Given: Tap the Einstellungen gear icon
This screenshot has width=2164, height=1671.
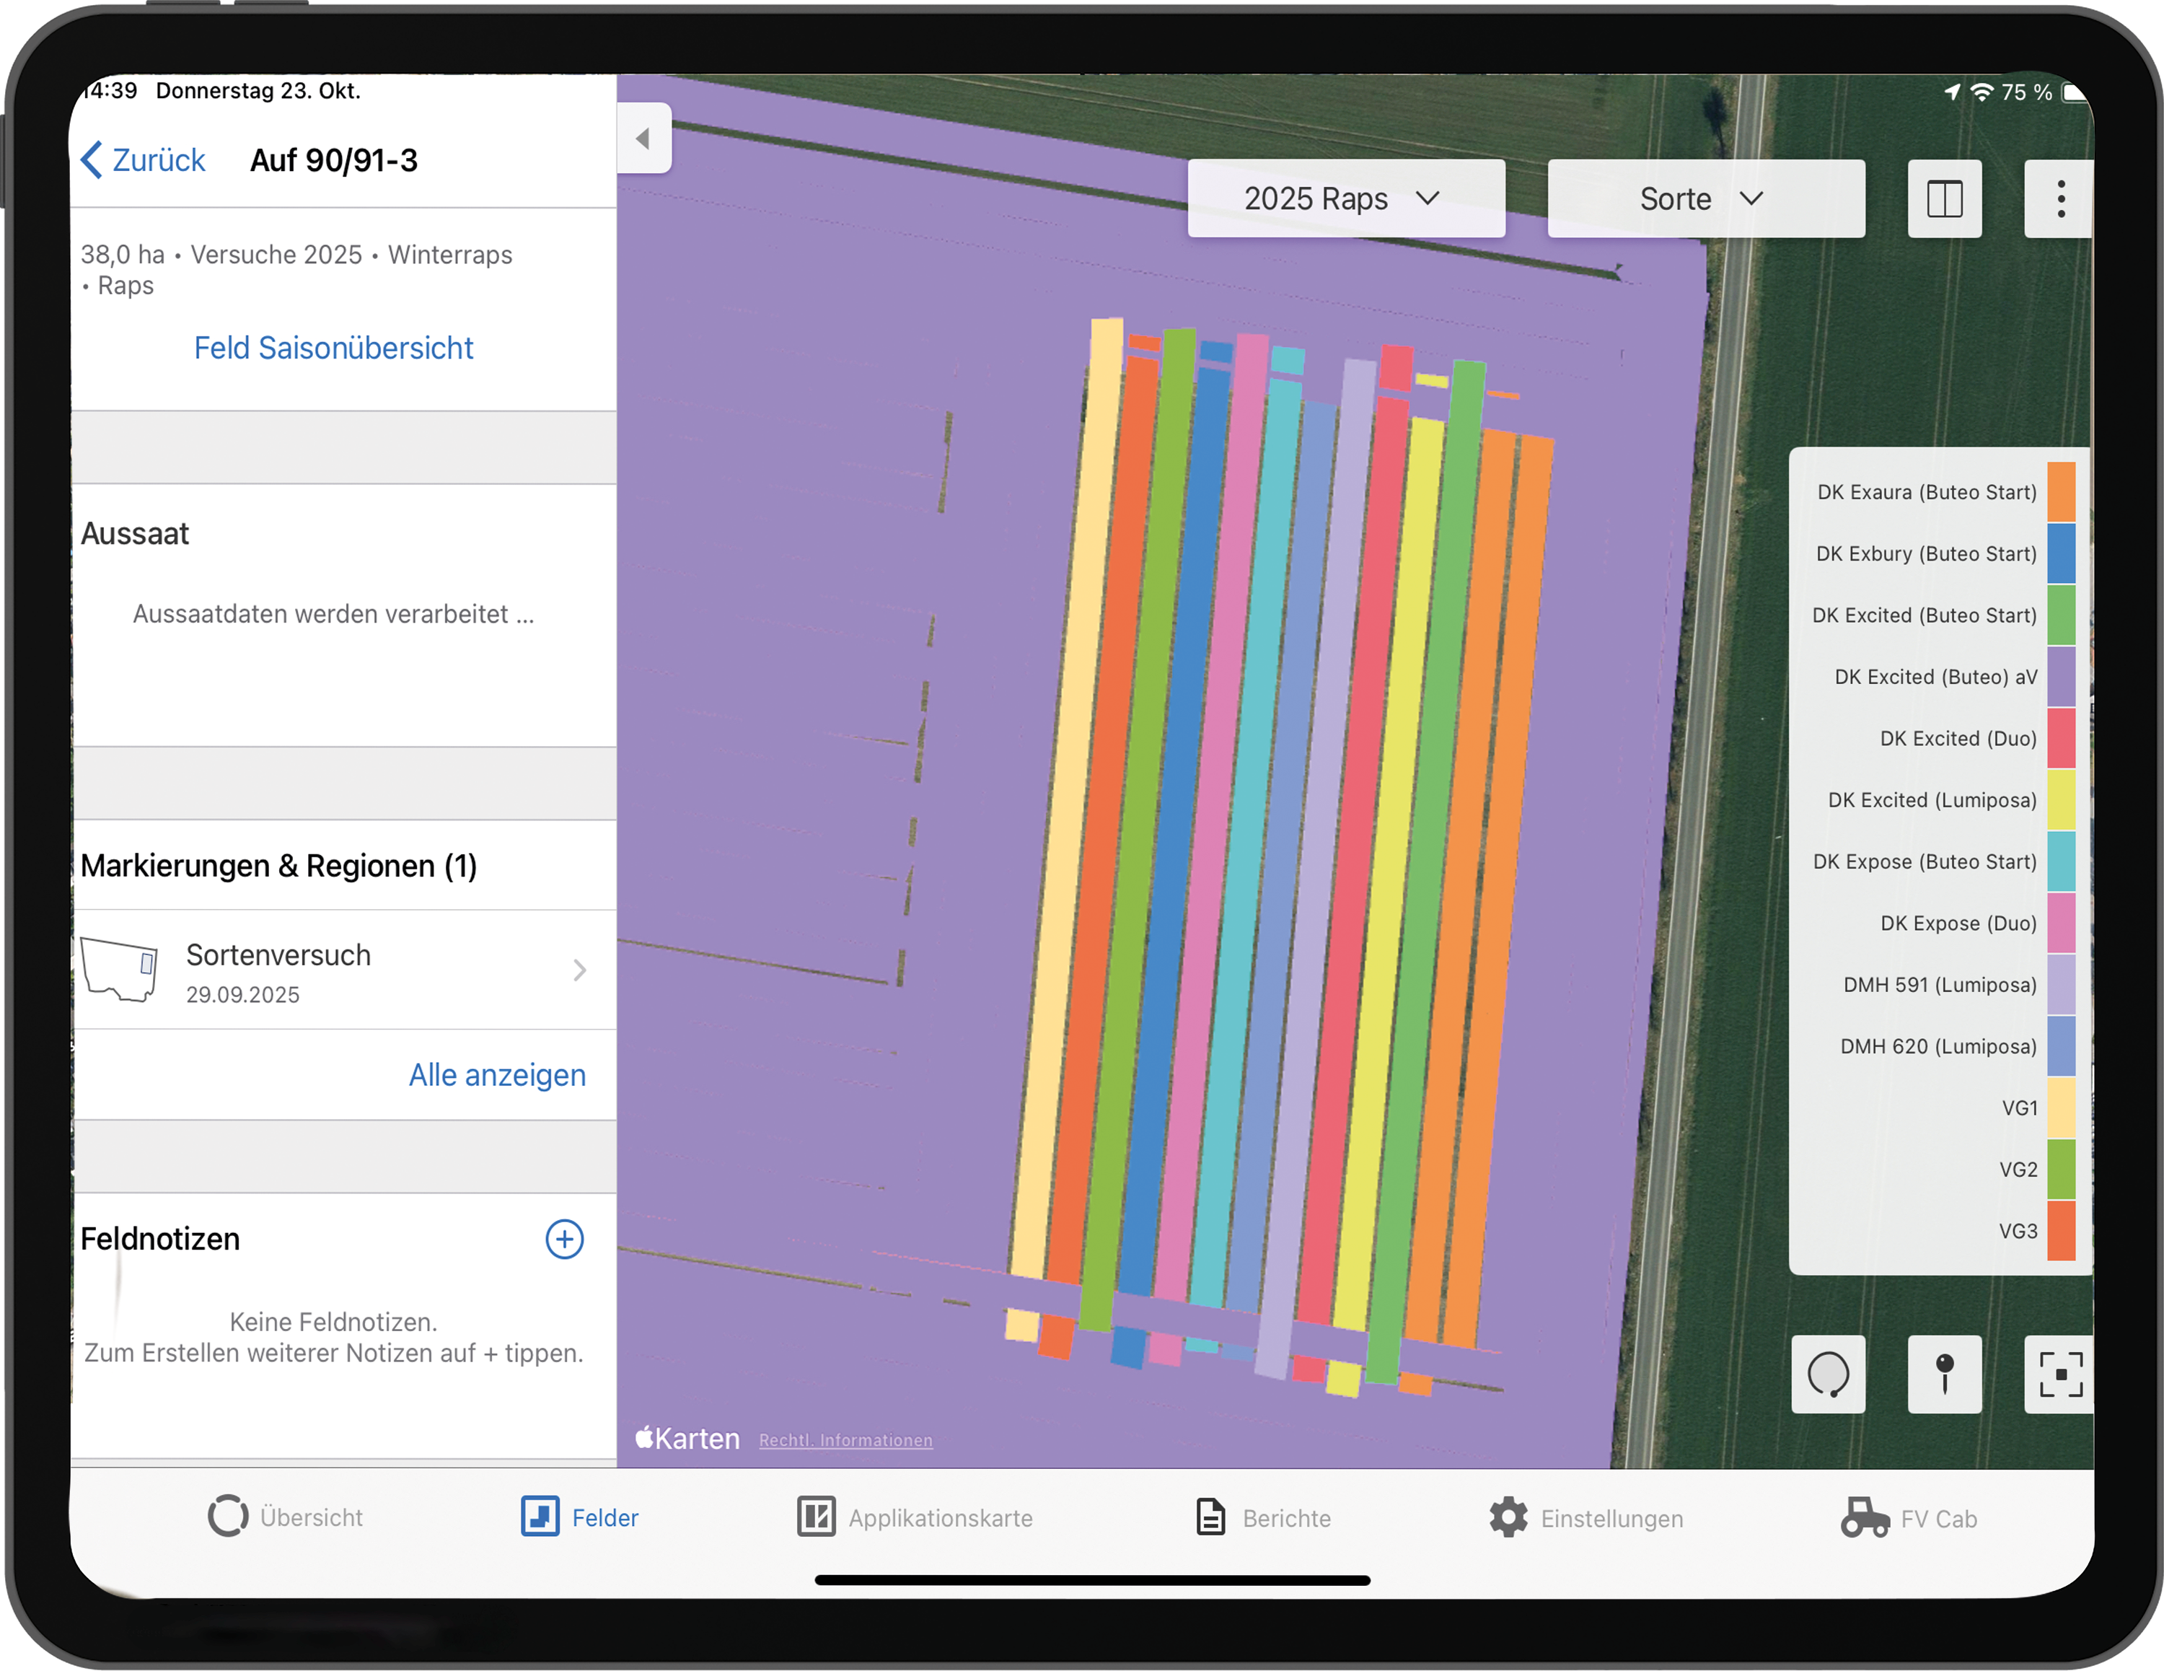Looking at the screenshot, I should click(1508, 1517).
